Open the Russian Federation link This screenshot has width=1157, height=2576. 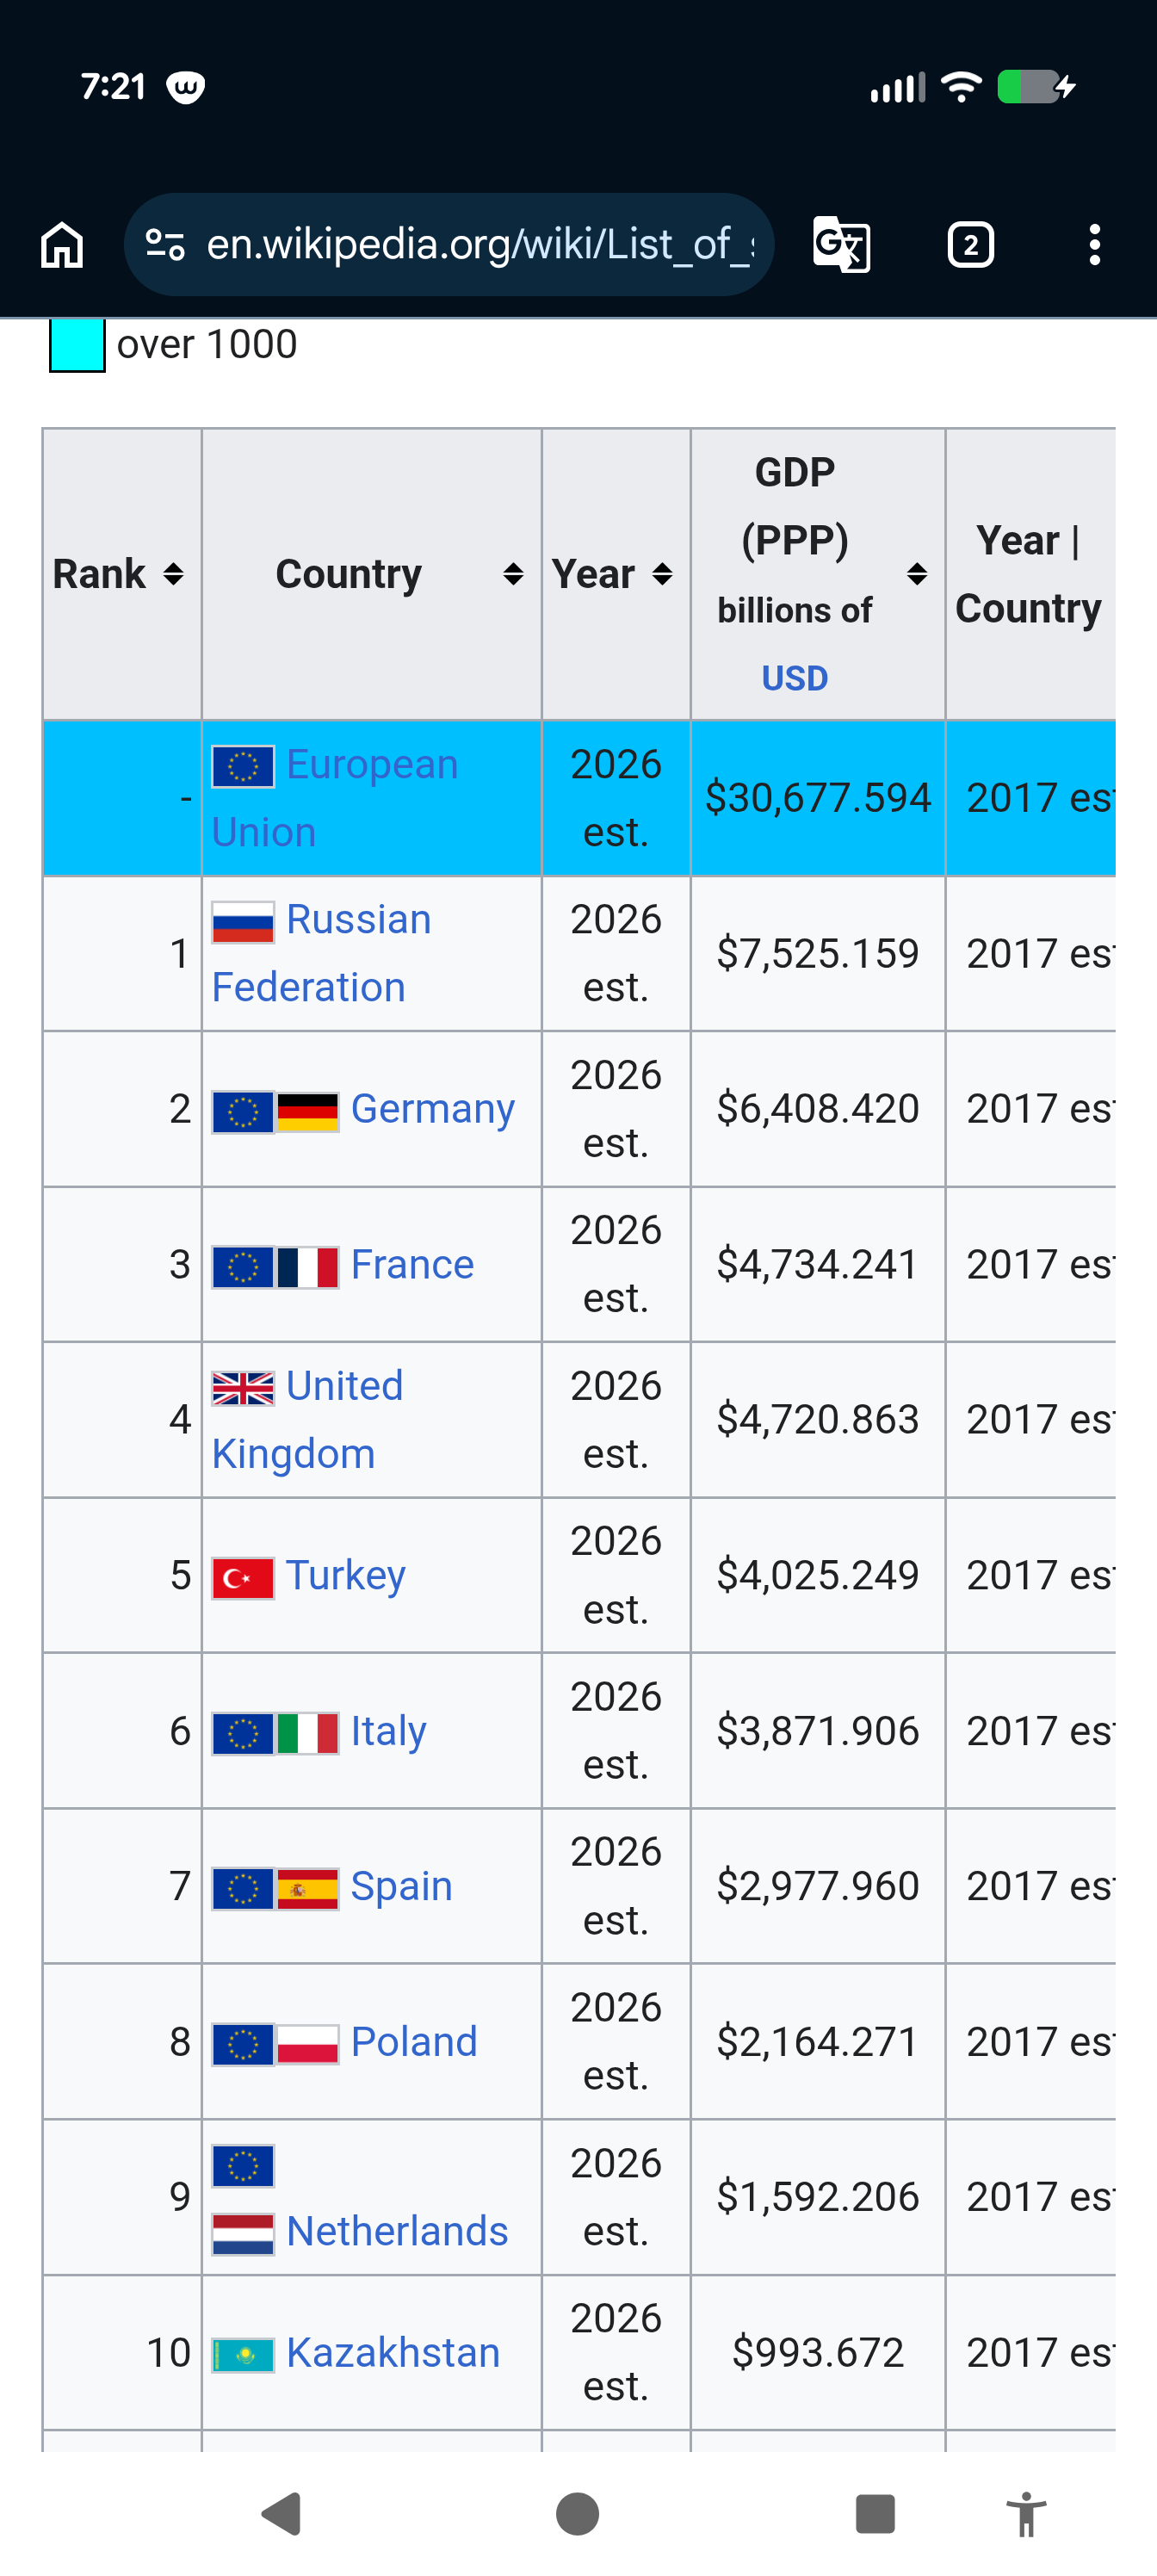pos(322,953)
